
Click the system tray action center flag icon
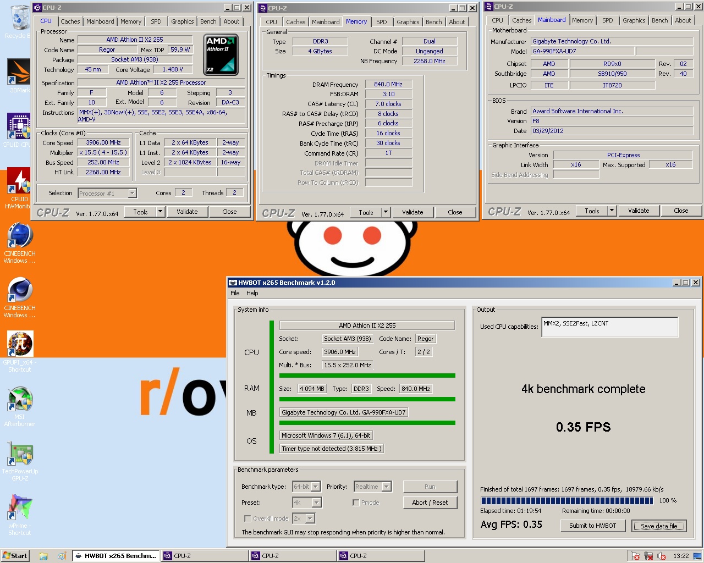pos(635,556)
